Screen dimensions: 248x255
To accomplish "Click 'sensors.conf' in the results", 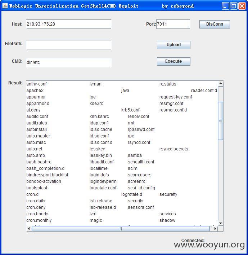I will point(141,207).
